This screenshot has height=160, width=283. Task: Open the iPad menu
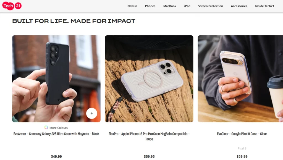pyautogui.click(x=187, y=6)
